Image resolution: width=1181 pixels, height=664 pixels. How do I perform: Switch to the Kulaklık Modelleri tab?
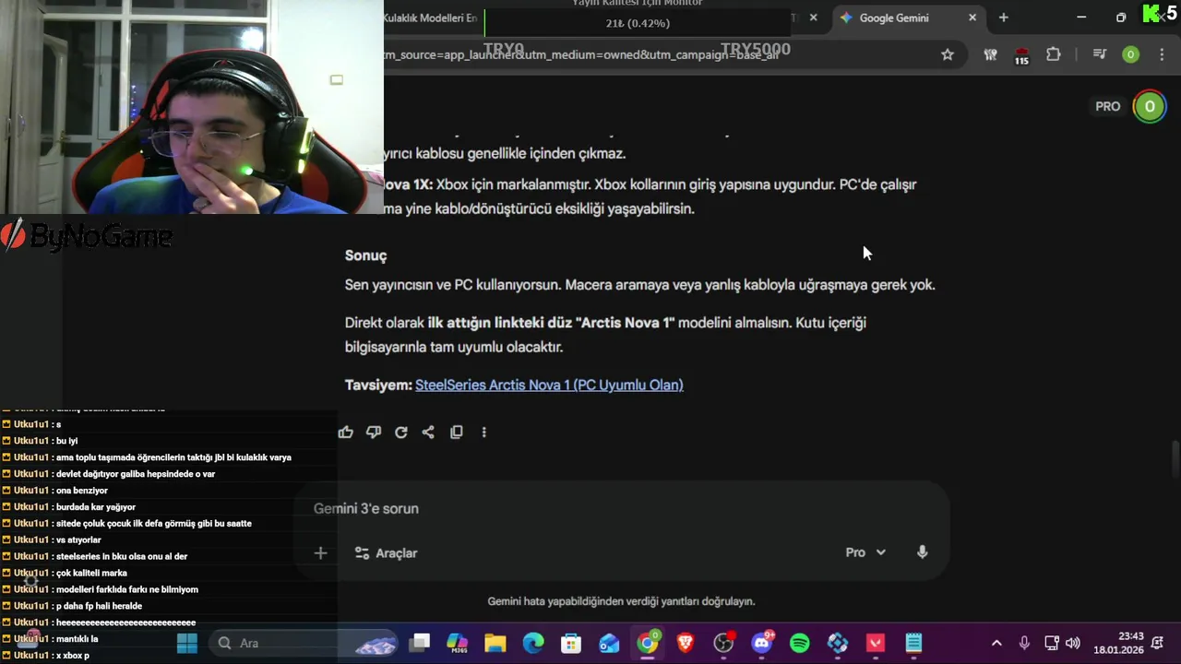[x=430, y=18]
